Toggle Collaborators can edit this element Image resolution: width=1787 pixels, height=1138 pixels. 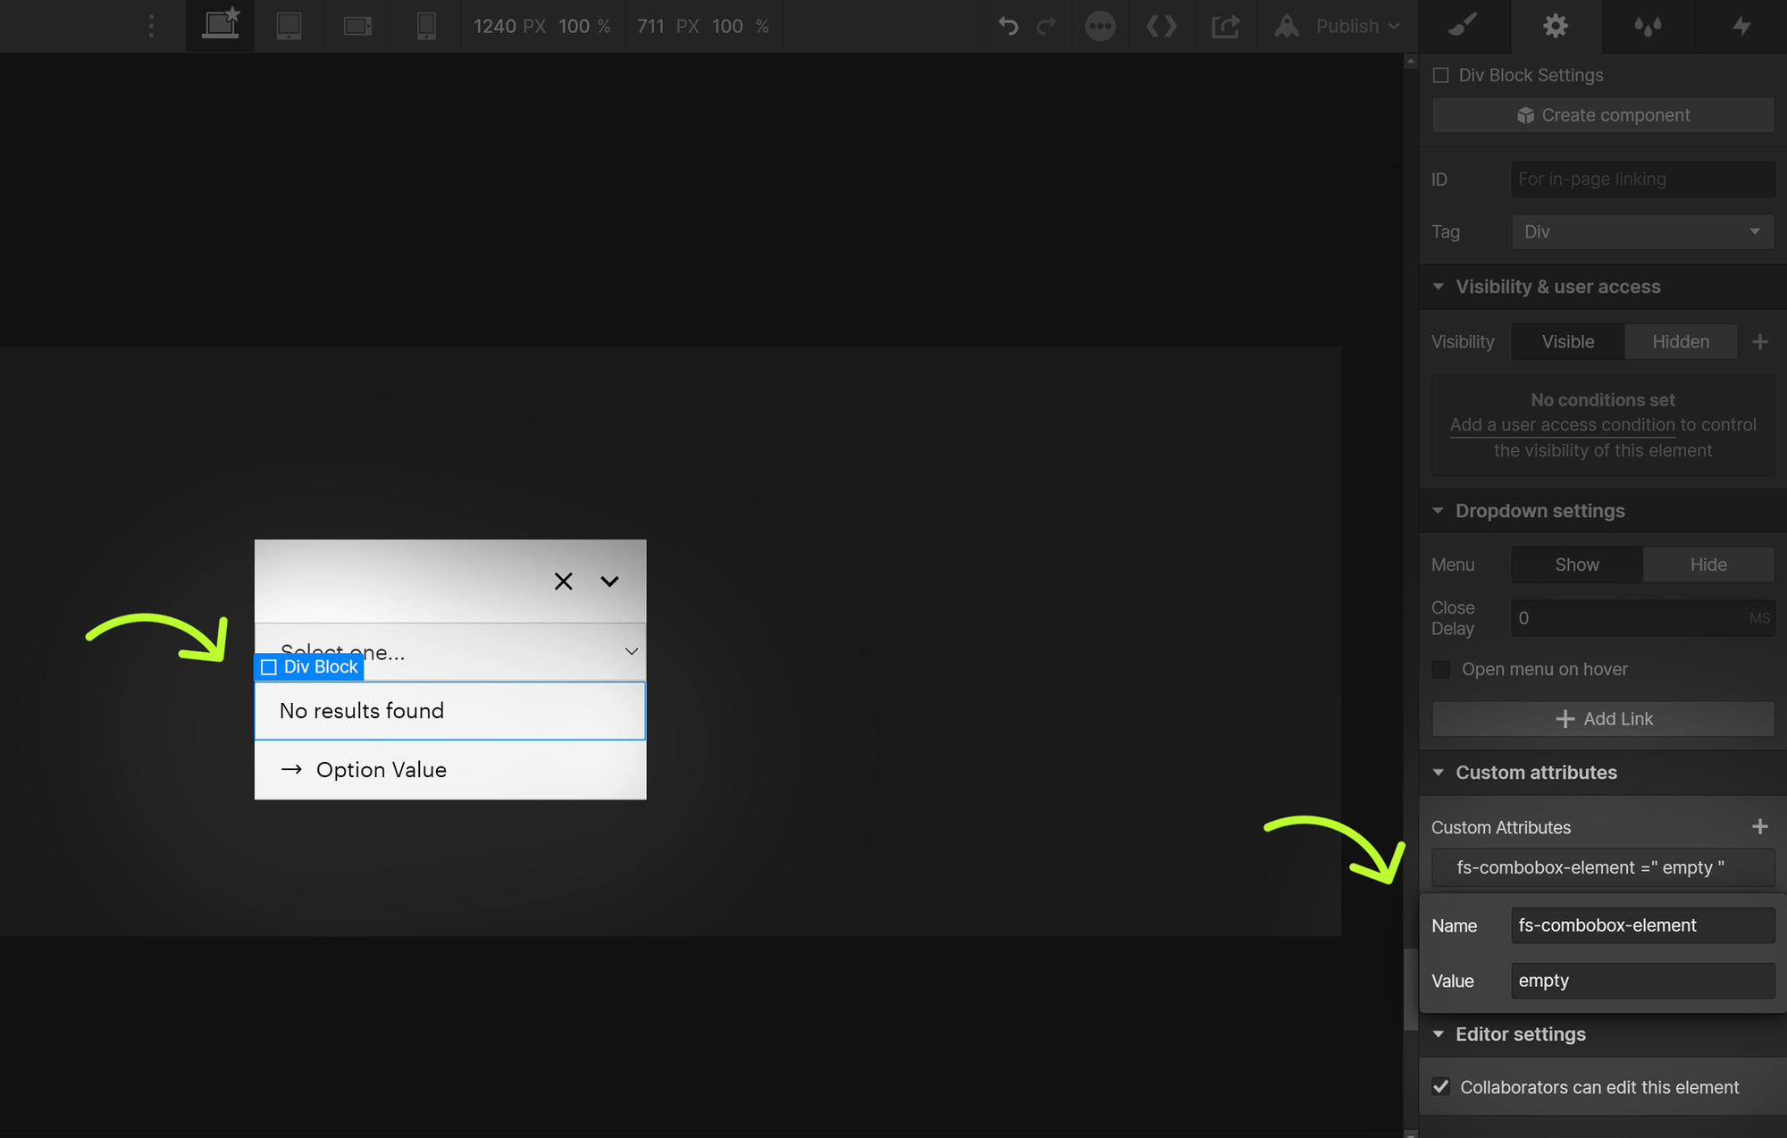click(1441, 1087)
